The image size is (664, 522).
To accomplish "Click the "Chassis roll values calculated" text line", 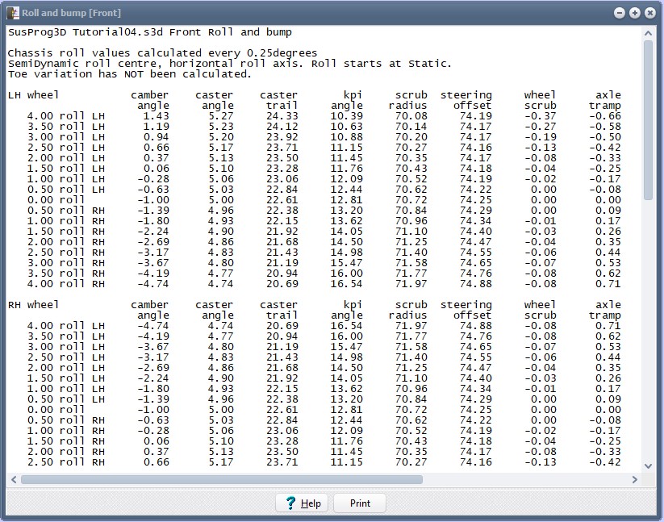I will 162,53.
